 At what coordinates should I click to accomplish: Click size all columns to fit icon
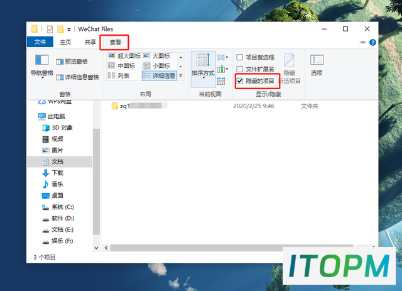[221, 81]
